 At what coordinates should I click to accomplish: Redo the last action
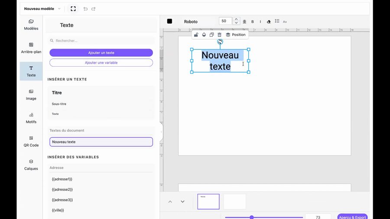[x=94, y=9]
